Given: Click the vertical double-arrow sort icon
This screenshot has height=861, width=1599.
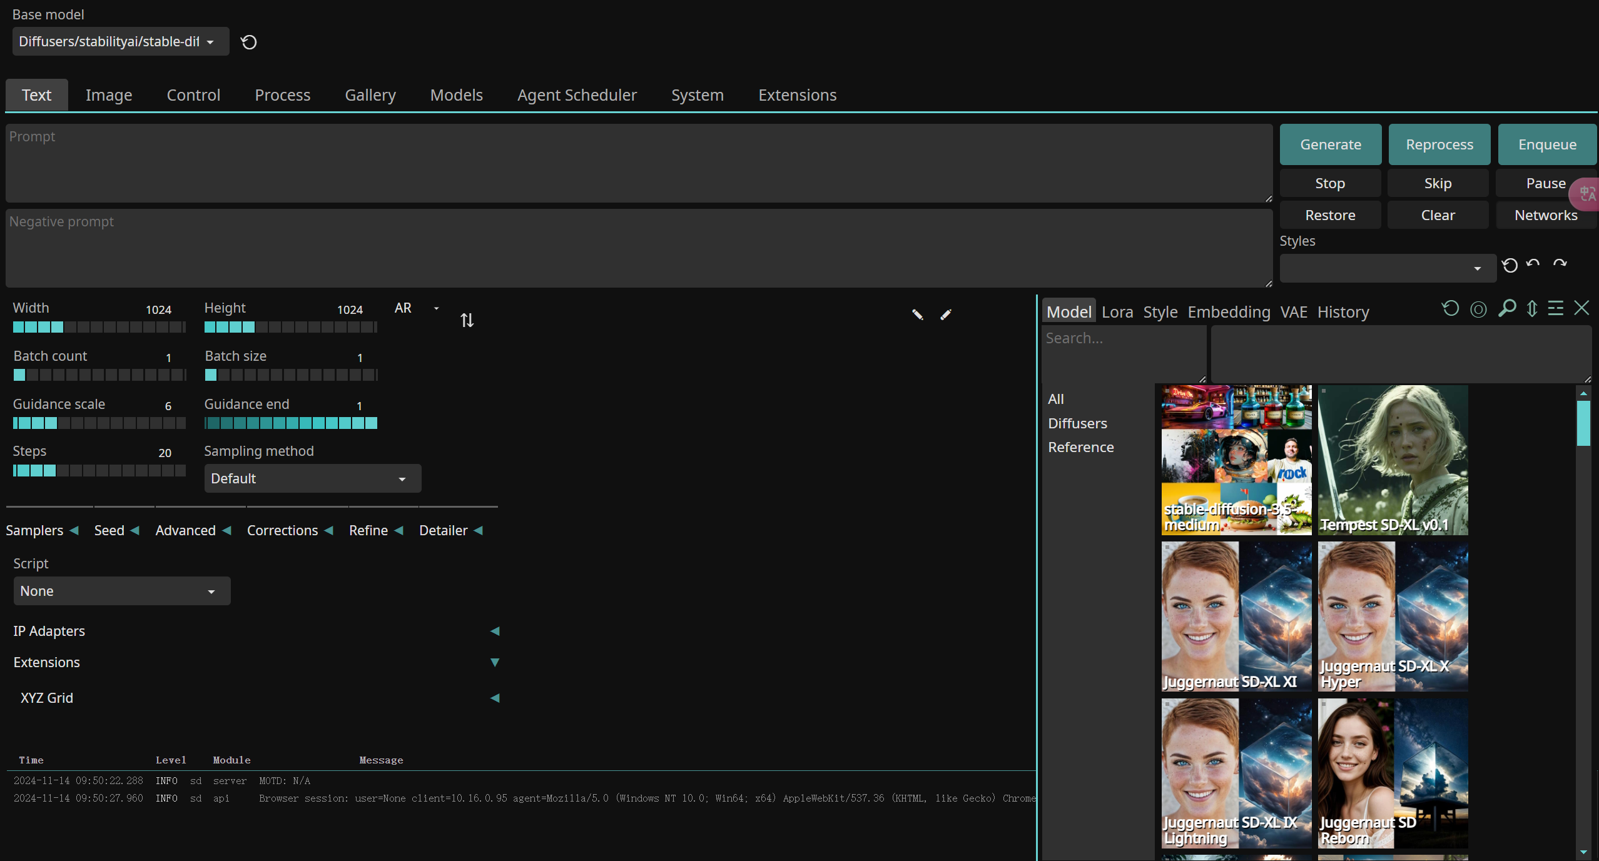Looking at the screenshot, I should [1532, 308].
